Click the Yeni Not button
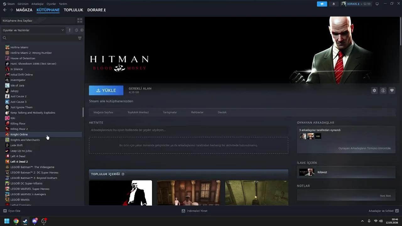Viewport: 402px width, 226px height. [385, 196]
